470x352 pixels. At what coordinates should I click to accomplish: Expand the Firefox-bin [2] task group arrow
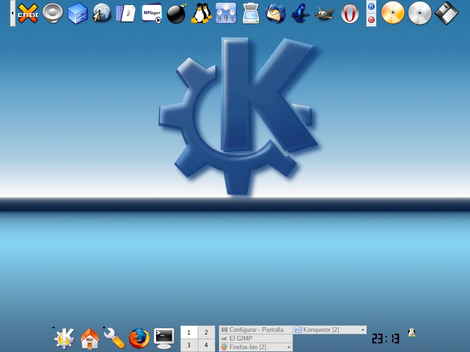pyautogui.click(x=289, y=347)
